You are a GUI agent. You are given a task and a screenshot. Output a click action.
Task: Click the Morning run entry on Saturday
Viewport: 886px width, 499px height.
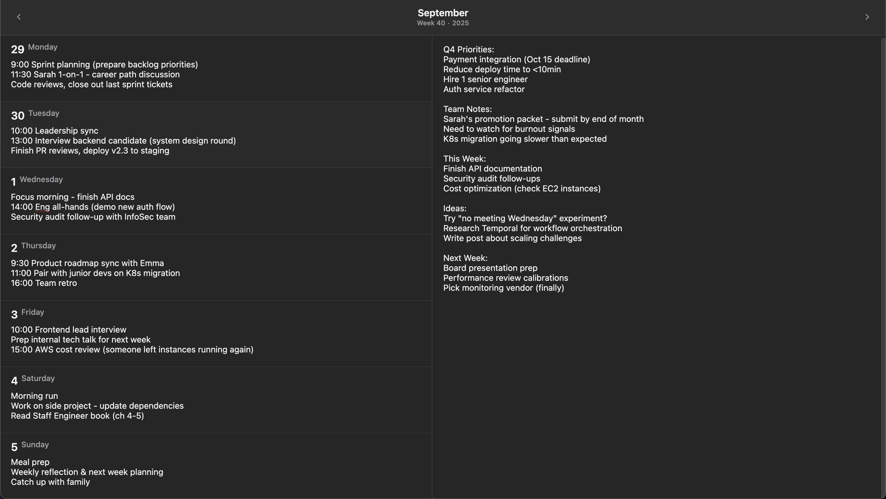34,396
